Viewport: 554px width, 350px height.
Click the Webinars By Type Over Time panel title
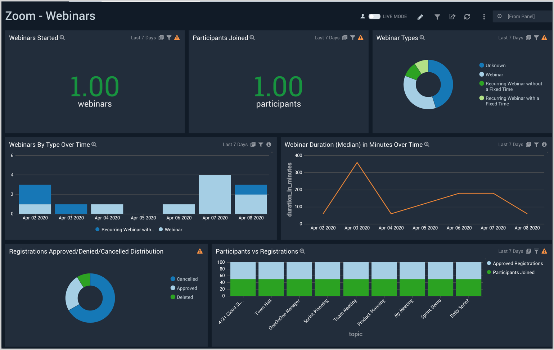[49, 144]
